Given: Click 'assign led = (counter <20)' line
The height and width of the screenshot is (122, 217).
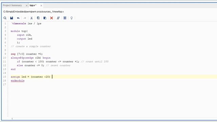Looking at the screenshot, I should (31, 77).
